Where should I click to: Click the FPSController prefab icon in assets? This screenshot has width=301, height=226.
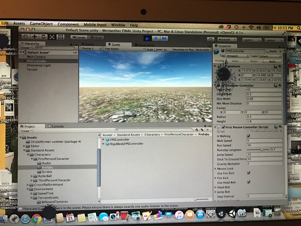[108, 140]
